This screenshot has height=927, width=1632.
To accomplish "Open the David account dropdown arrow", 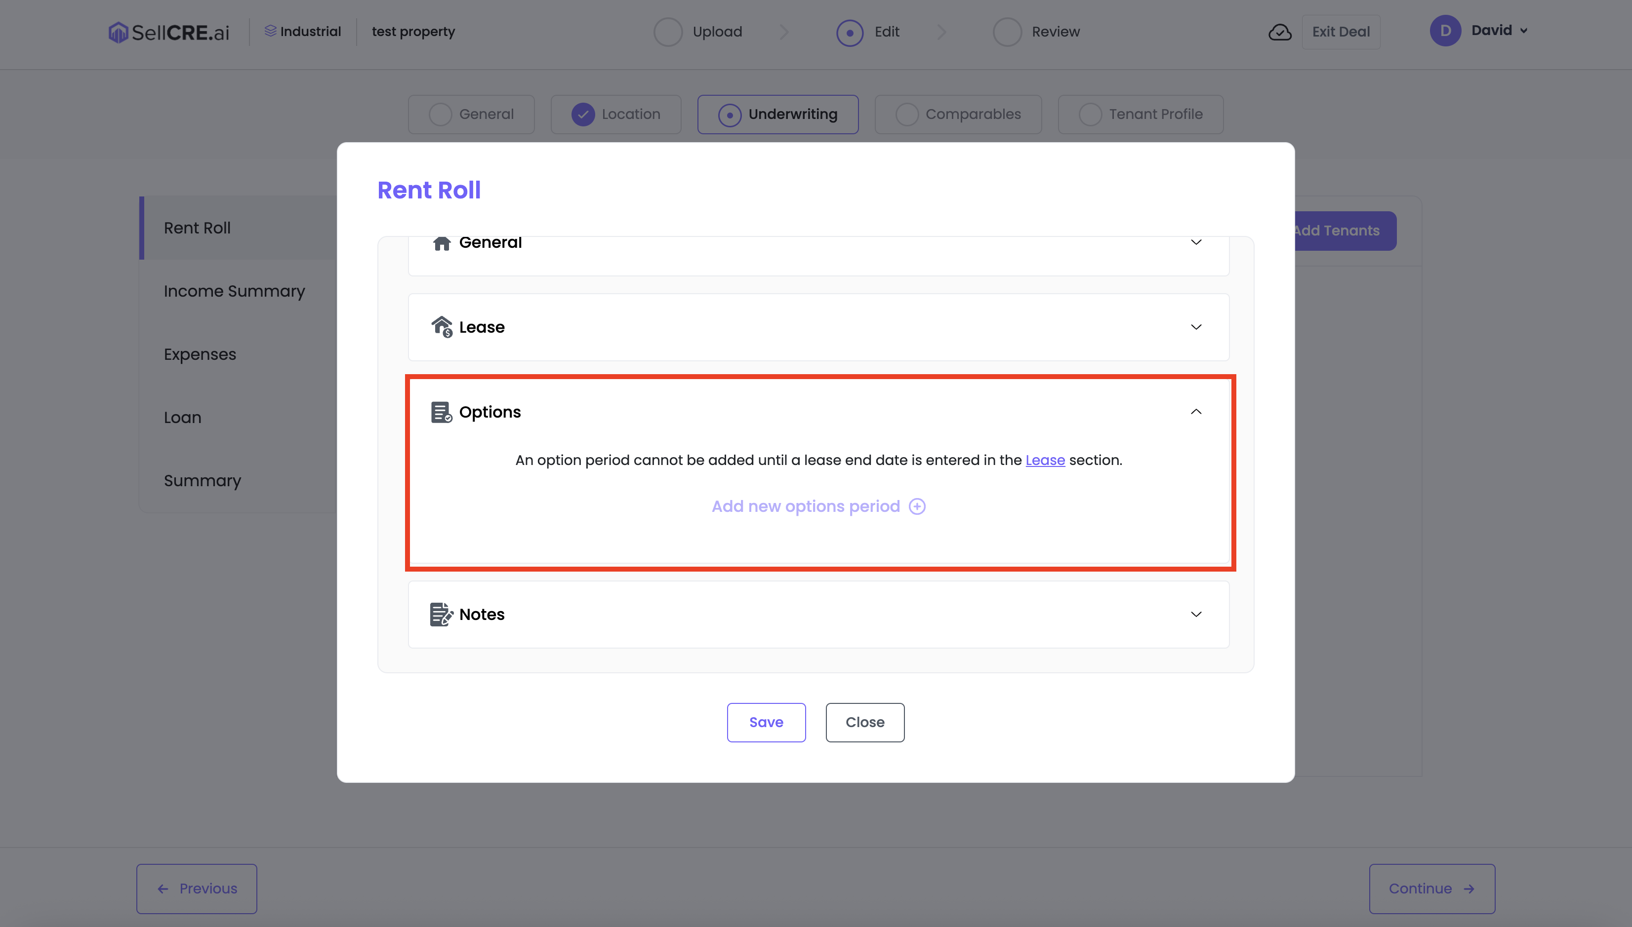I will point(1524,31).
